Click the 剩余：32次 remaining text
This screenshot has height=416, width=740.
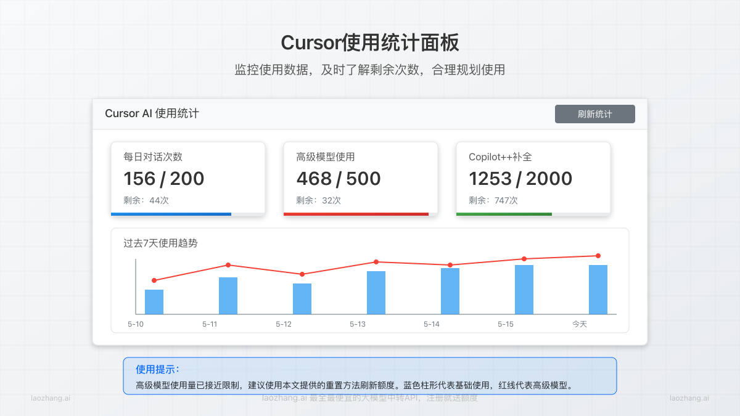[x=319, y=200]
